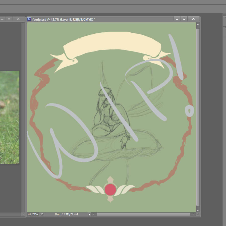
Task: Close the faerie.psd document window
Action: pyautogui.click(x=193, y=19)
